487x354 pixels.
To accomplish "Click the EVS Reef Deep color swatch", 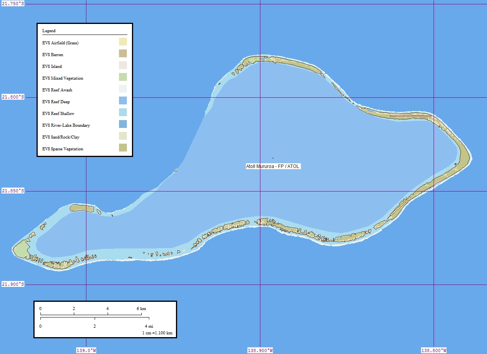I will (123, 101).
